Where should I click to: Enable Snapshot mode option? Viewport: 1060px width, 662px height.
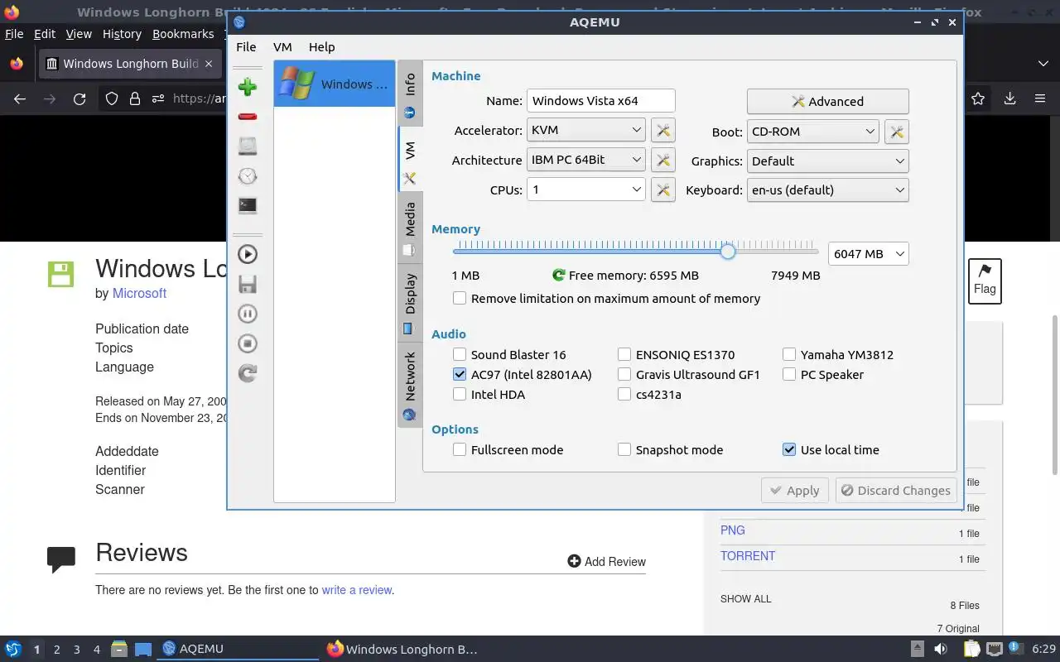click(x=624, y=449)
